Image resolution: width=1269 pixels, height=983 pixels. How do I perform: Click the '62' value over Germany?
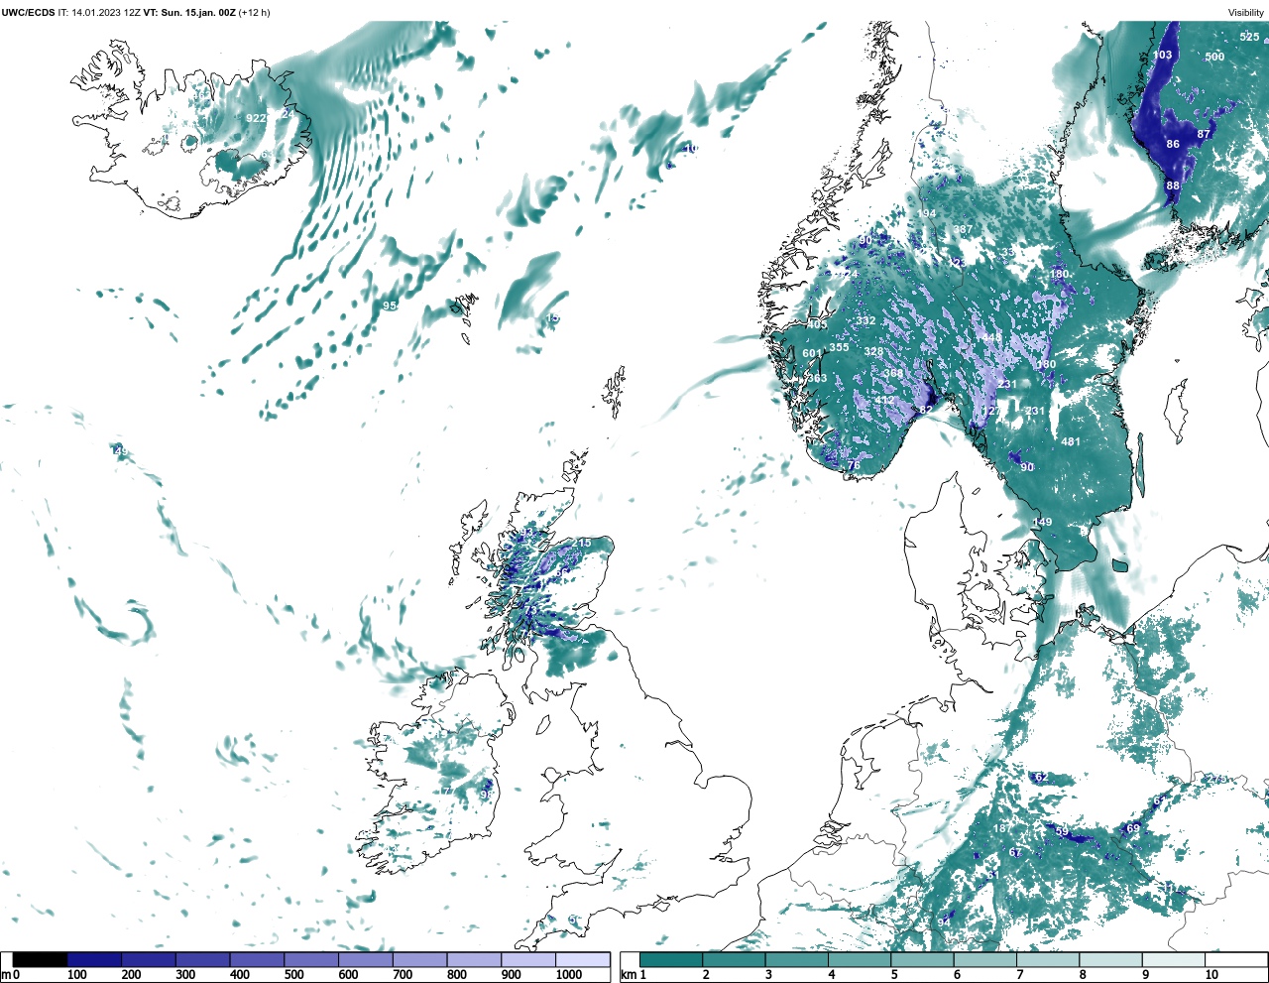(1041, 778)
